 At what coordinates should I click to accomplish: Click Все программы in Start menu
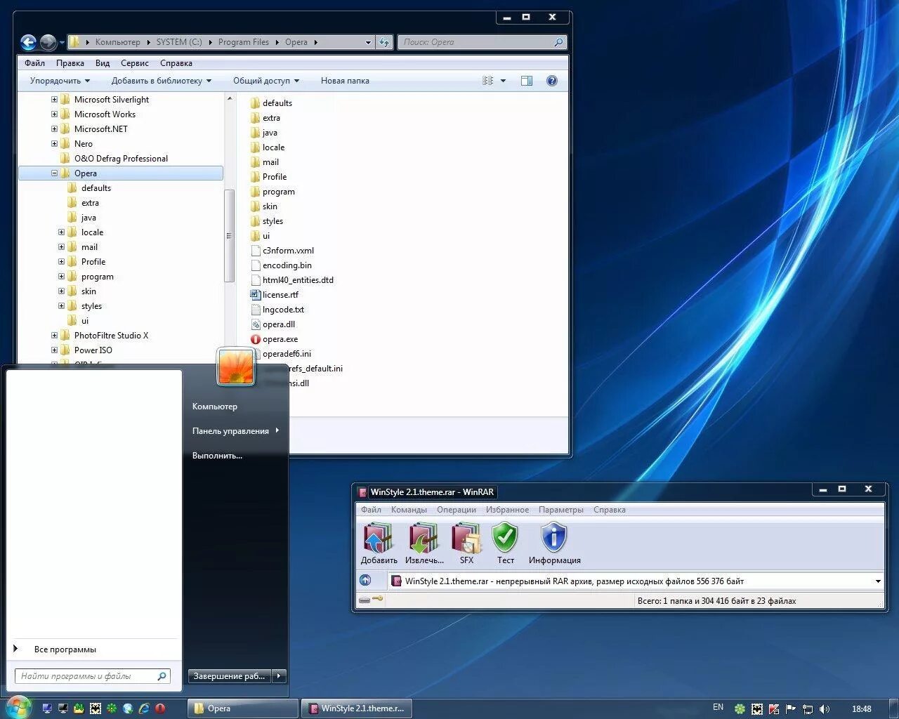coord(65,649)
